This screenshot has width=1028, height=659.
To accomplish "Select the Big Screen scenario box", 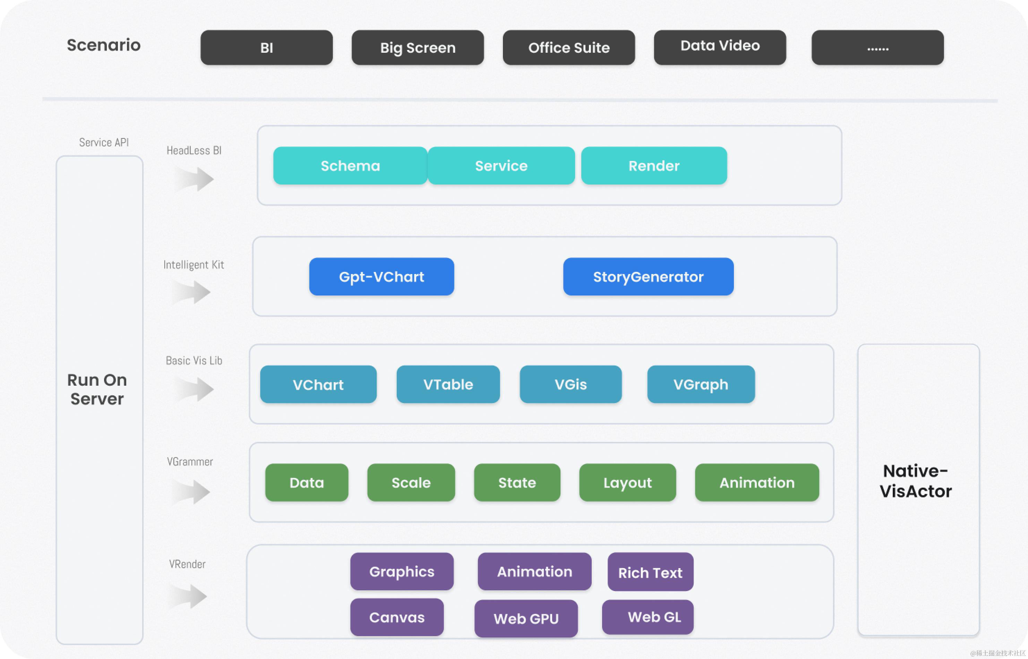I will coord(418,48).
